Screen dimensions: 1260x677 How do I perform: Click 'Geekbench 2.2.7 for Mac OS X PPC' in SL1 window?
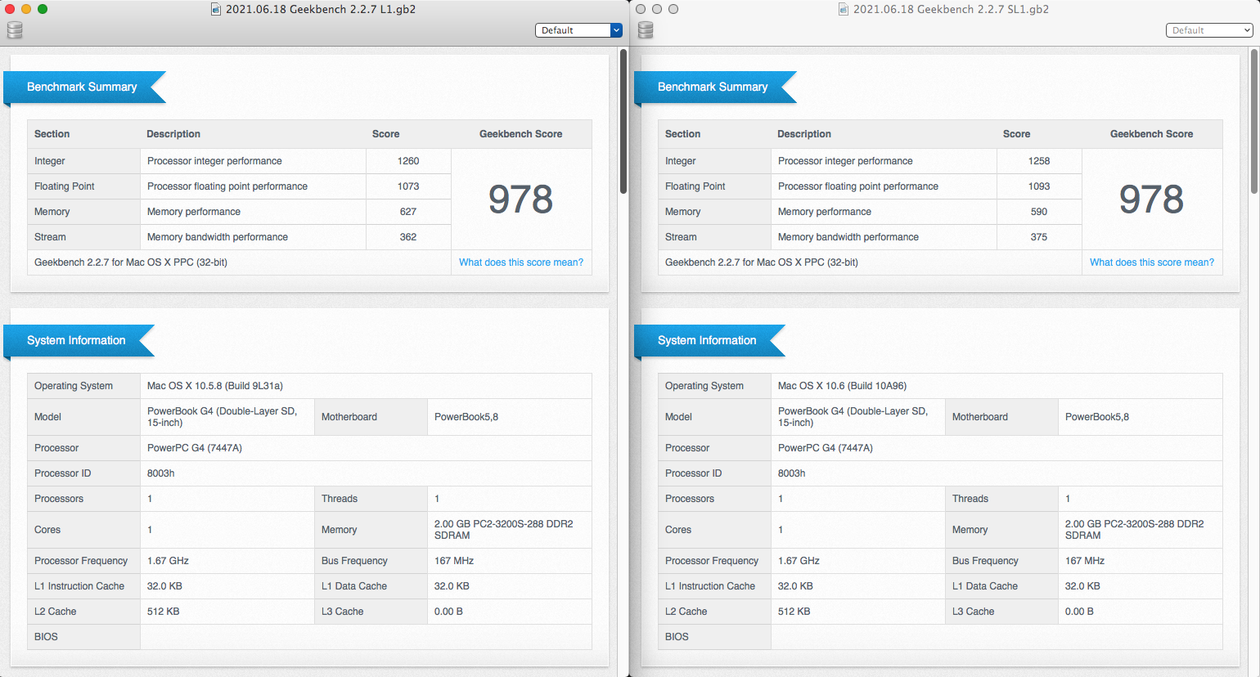762,262
